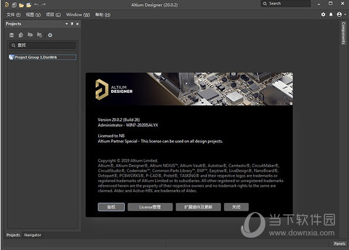Screen dimensions: 349x250
Task: Click the License管理 button
Action: click(150, 207)
